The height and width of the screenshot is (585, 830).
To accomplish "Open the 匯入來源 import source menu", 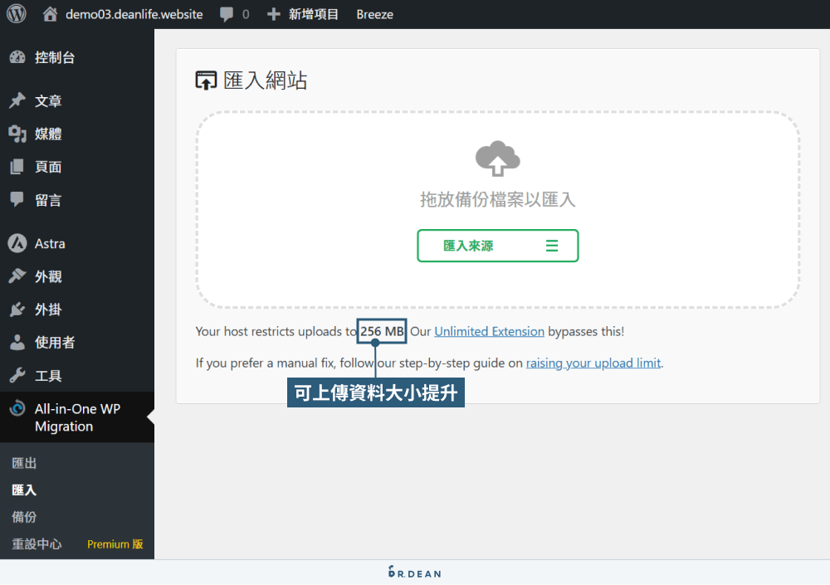I will tap(497, 246).
